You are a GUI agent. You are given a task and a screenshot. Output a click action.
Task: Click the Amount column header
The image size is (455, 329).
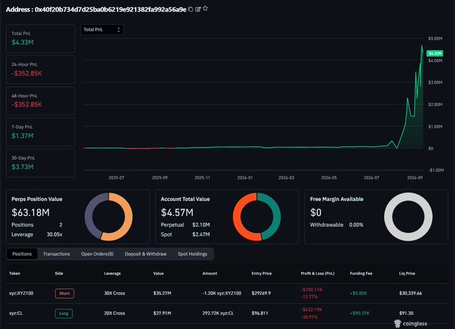pyautogui.click(x=210, y=273)
